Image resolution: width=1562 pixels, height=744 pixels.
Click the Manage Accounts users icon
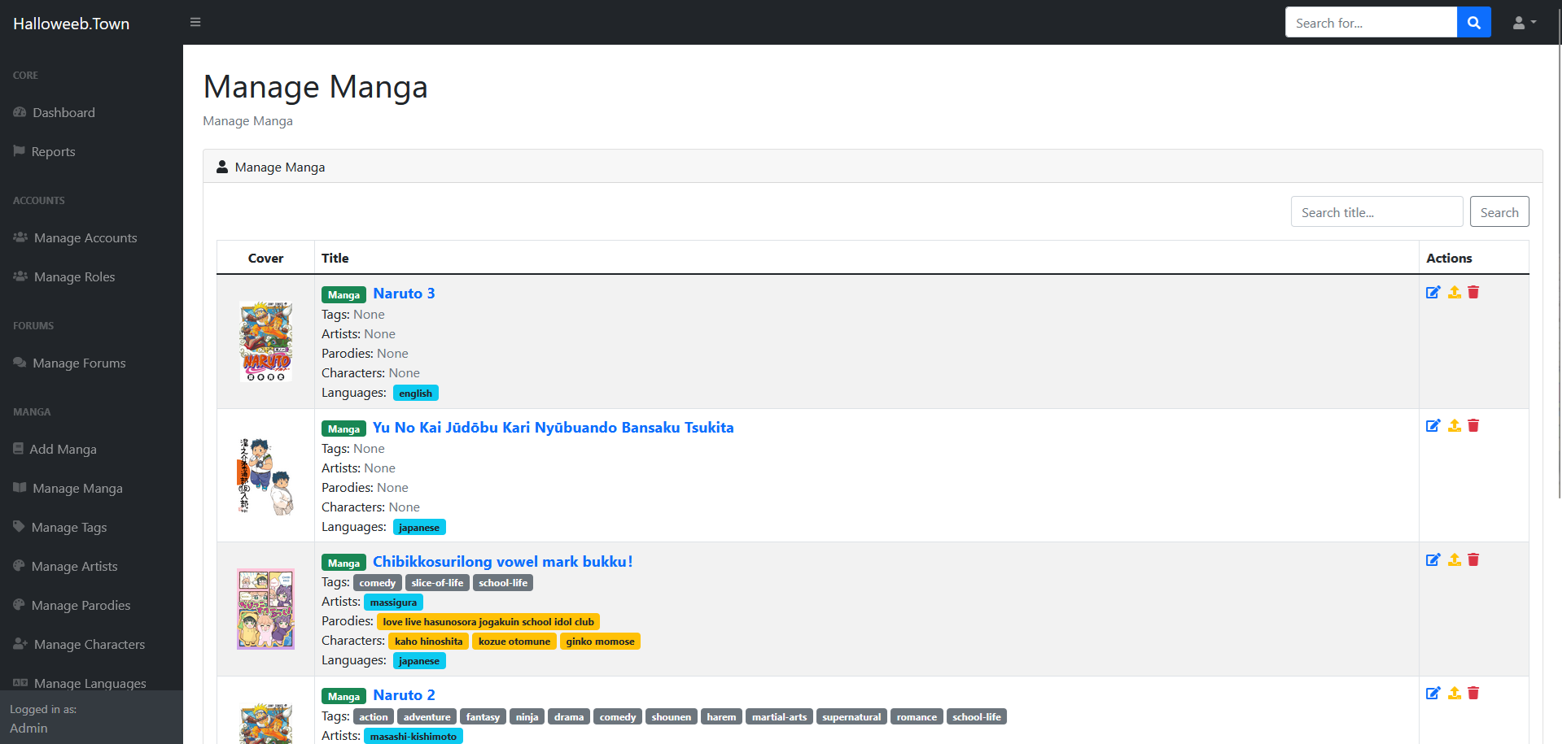tap(20, 237)
